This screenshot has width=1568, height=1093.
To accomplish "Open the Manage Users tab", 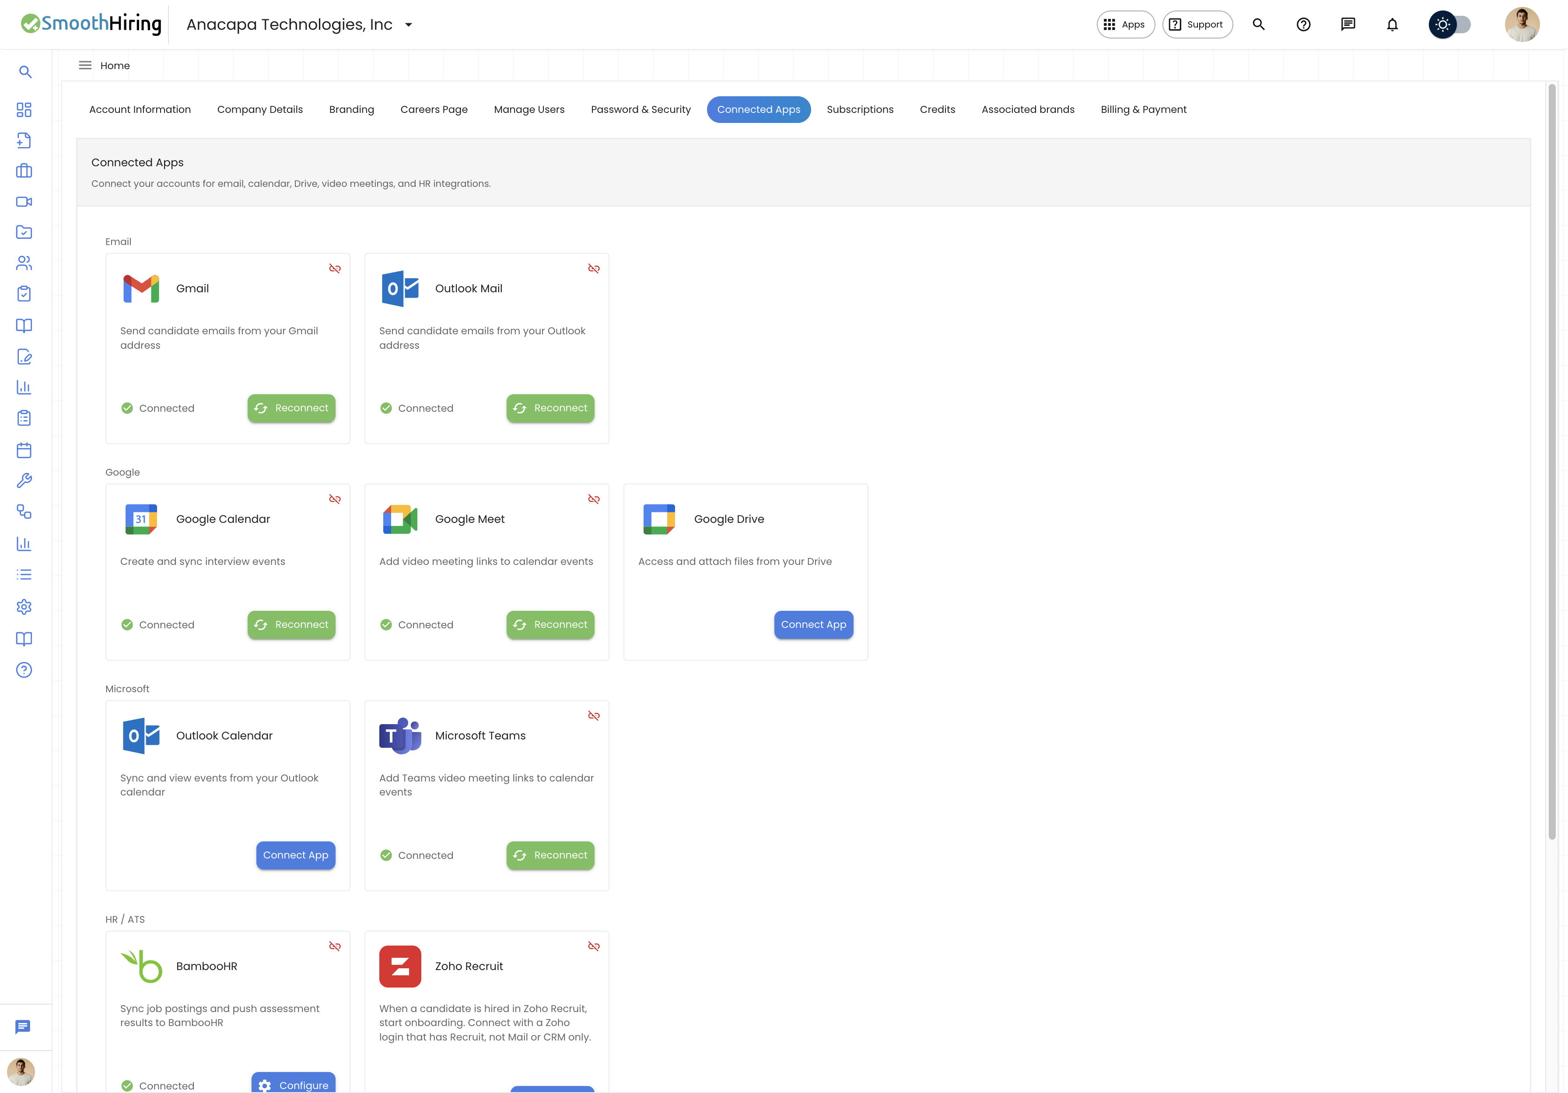I will coord(529,109).
